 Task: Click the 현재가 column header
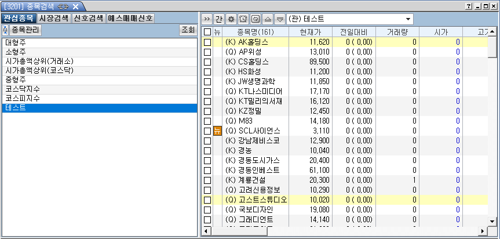[x=310, y=32]
